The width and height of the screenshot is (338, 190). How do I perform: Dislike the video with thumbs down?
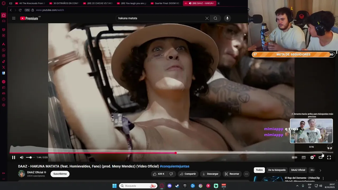pyautogui.click(x=171, y=174)
